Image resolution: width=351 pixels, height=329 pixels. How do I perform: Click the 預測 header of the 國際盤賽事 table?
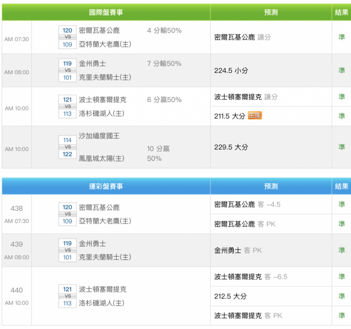pyautogui.click(x=271, y=12)
